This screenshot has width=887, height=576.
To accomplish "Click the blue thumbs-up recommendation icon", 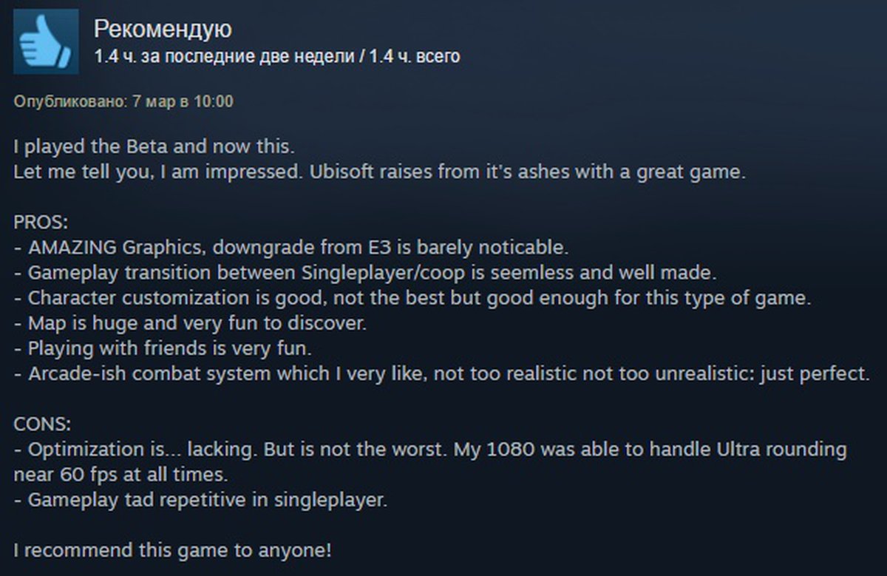I will click(46, 41).
